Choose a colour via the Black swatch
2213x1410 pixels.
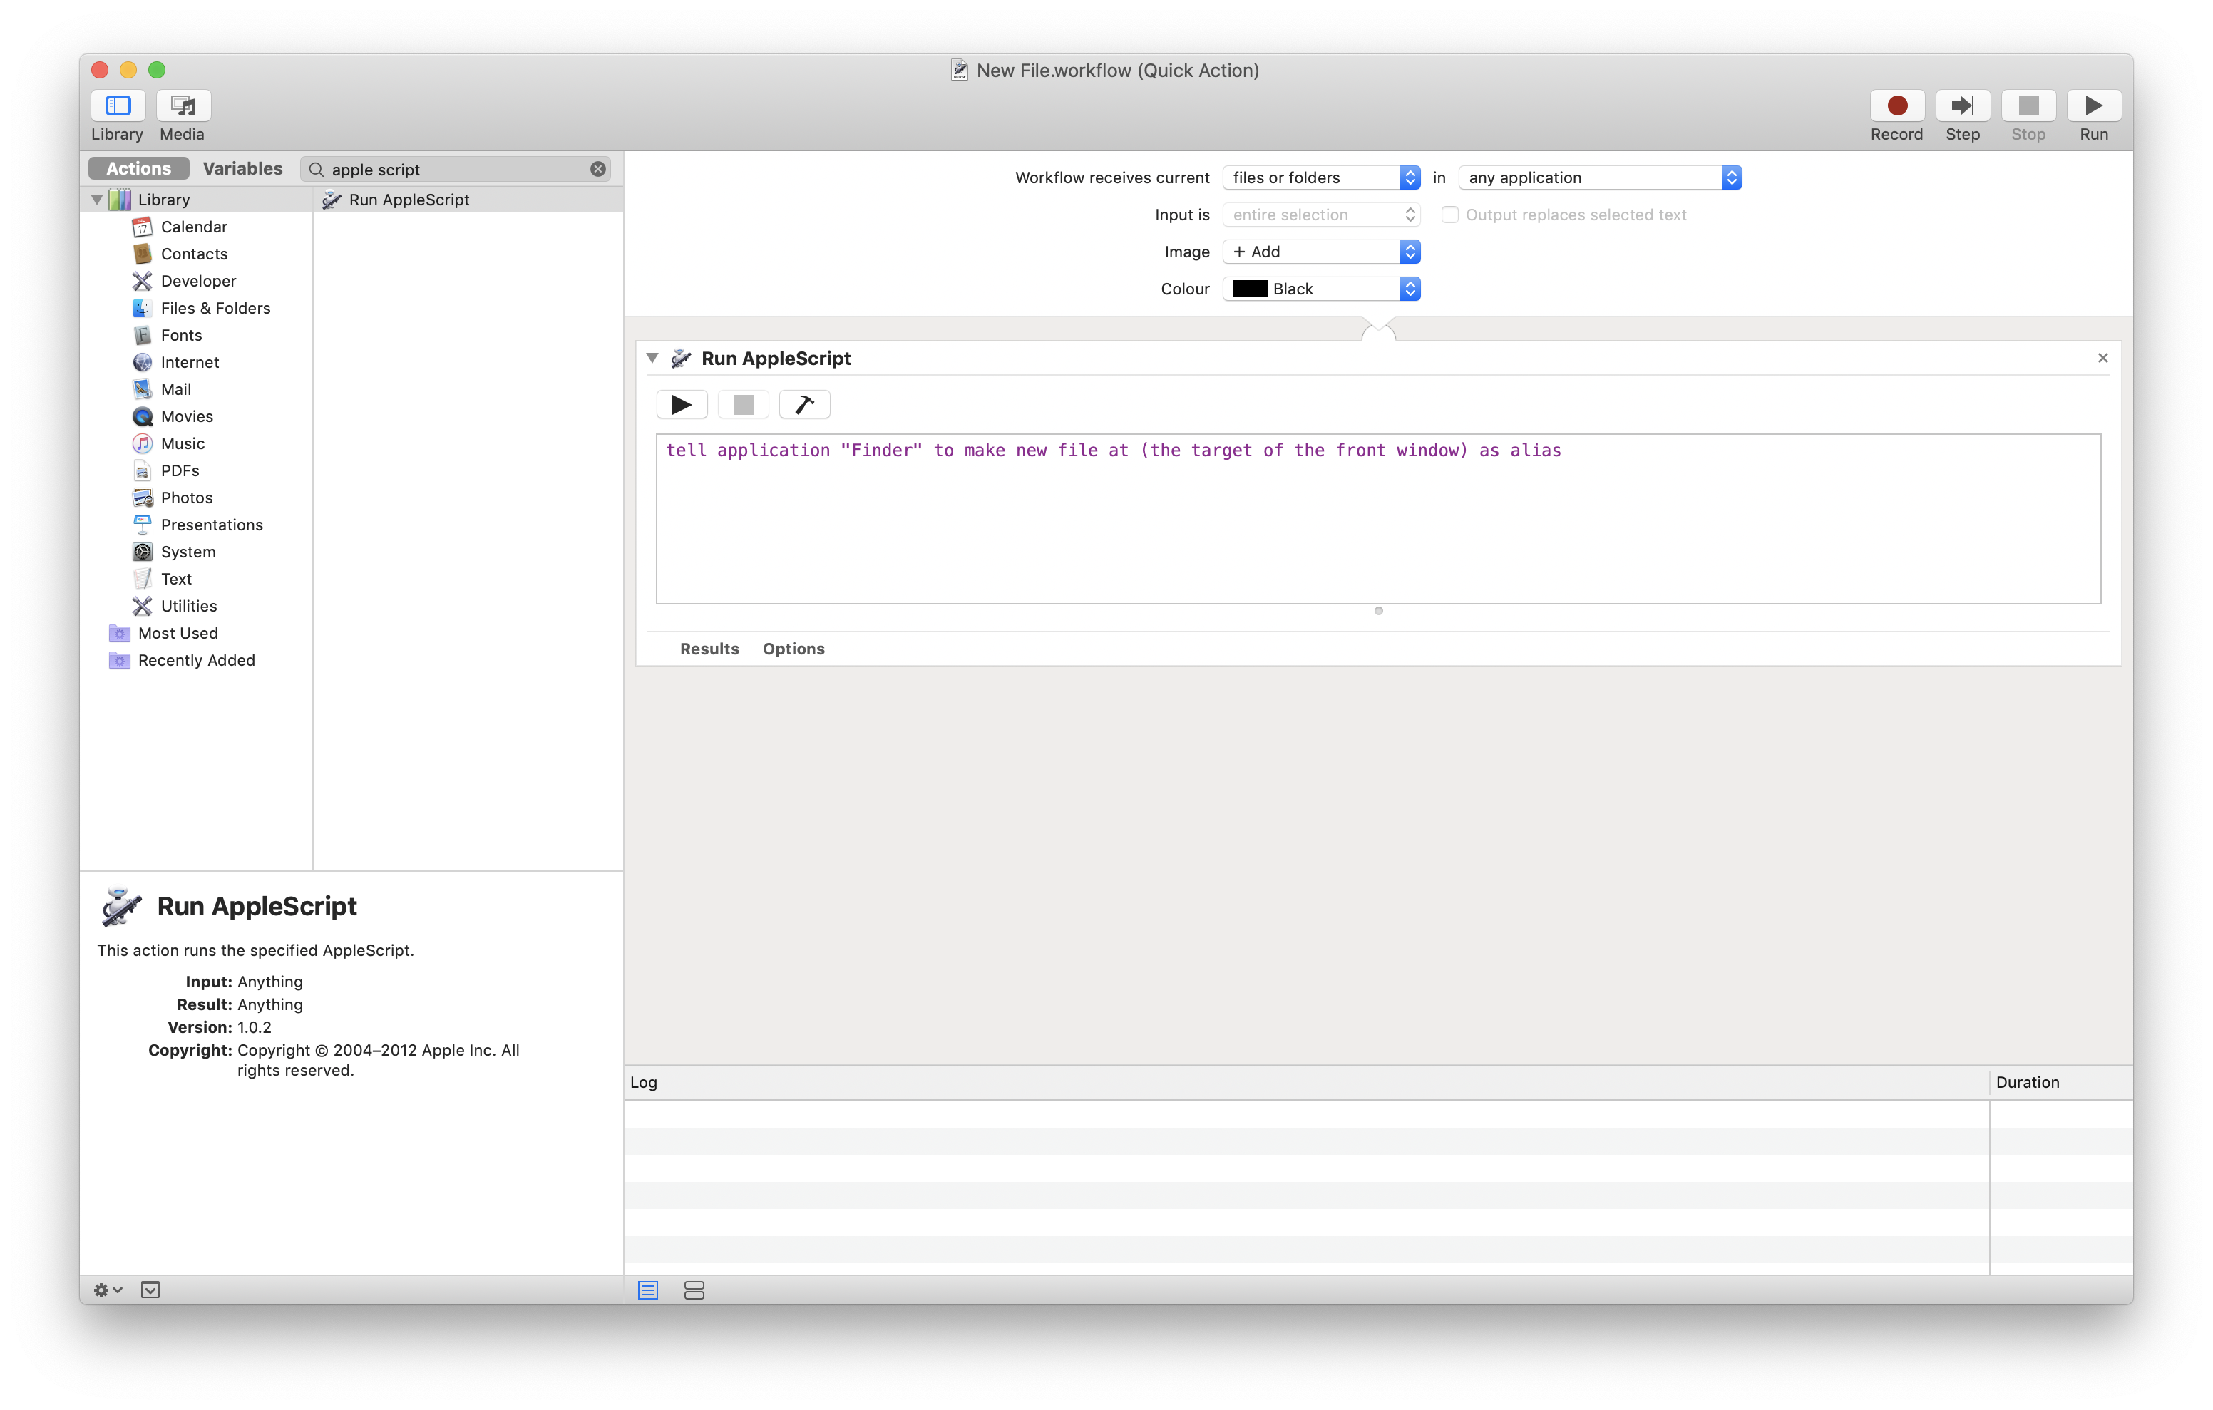1320,289
